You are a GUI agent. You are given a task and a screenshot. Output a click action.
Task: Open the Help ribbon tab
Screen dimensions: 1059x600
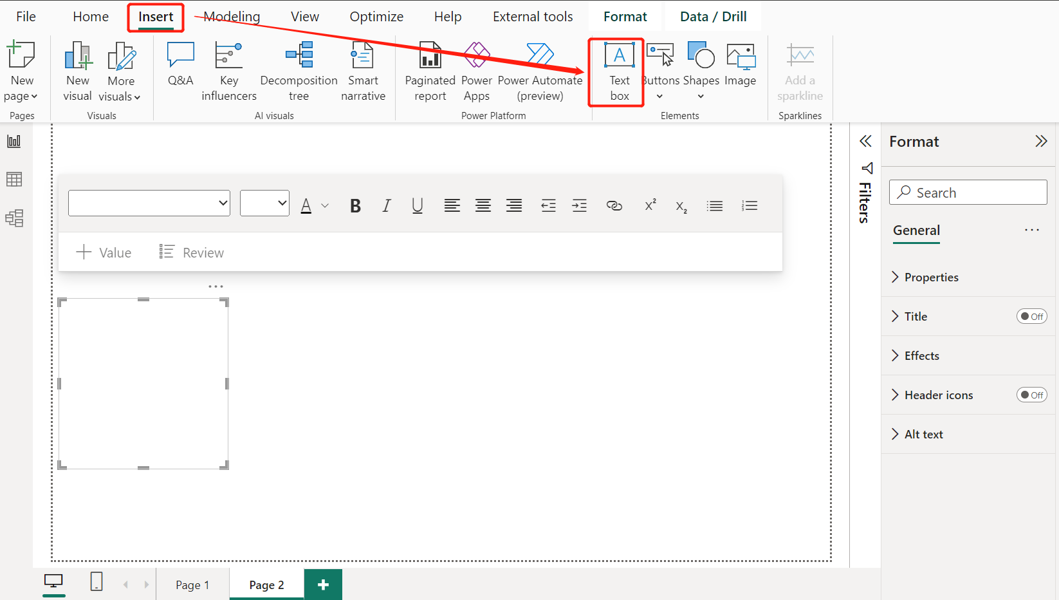[x=448, y=16]
